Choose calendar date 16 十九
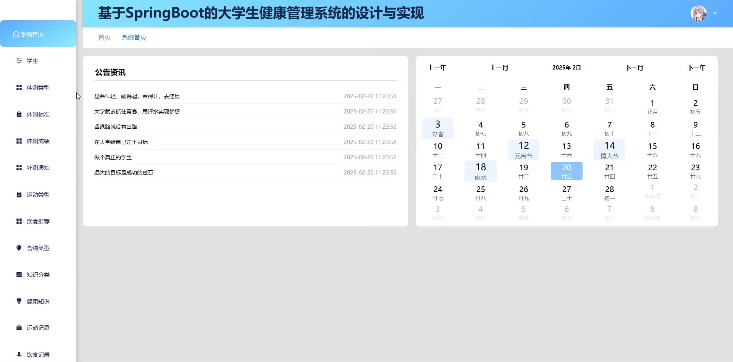 [696, 150]
